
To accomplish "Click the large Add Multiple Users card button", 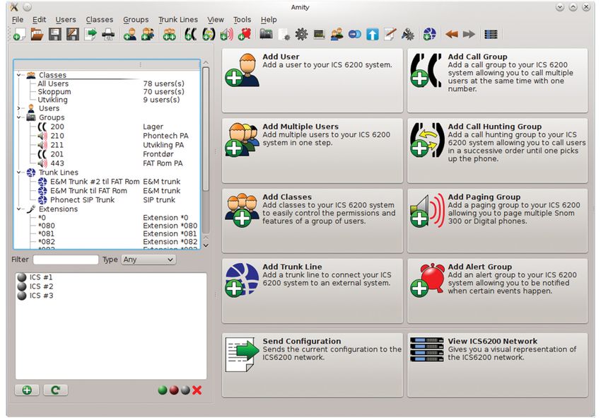I will (x=313, y=151).
